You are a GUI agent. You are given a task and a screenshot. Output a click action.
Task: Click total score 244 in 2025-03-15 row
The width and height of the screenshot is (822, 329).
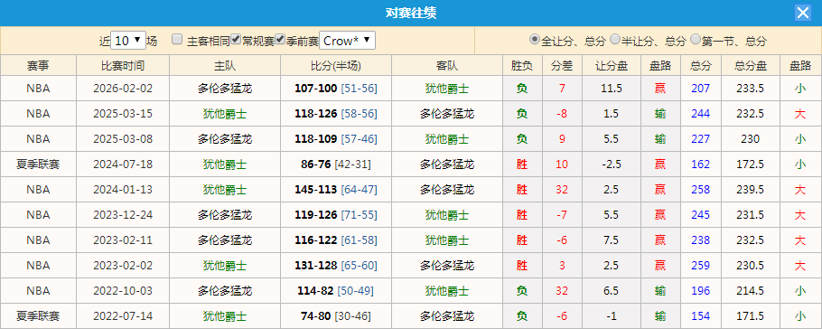[x=700, y=114]
